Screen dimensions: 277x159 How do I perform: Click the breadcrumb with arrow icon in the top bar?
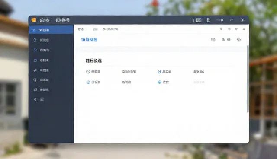click(111, 29)
